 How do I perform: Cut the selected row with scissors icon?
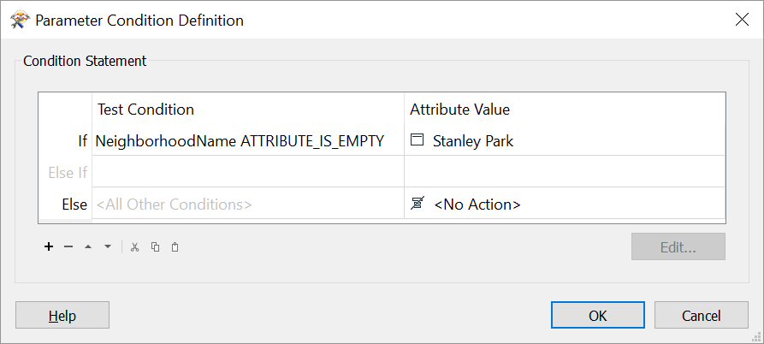pyautogui.click(x=135, y=247)
